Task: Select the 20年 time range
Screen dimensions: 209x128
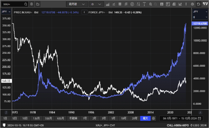Action: coord(134,118)
